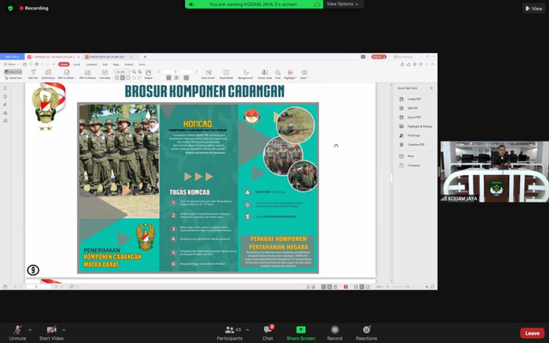Screen dimensions: 549x343
Task: Open the Zoom Chat
Action: [268, 333]
